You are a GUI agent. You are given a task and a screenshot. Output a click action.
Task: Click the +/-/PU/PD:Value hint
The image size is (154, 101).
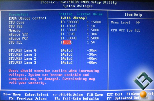pyautogui.click(x=68, y=95)
